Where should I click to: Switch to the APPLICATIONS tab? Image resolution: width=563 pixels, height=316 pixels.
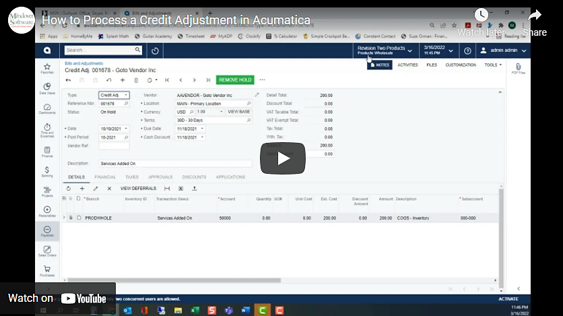(x=230, y=177)
